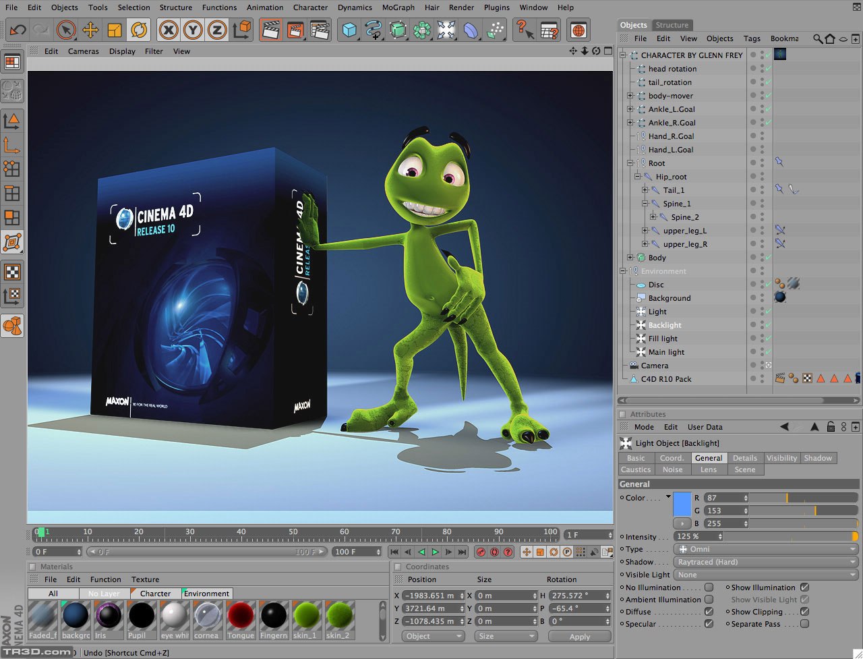Enable the No Illumination checkbox
This screenshot has width=863, height=659.
pyautogui.click(x=709, y=587)
